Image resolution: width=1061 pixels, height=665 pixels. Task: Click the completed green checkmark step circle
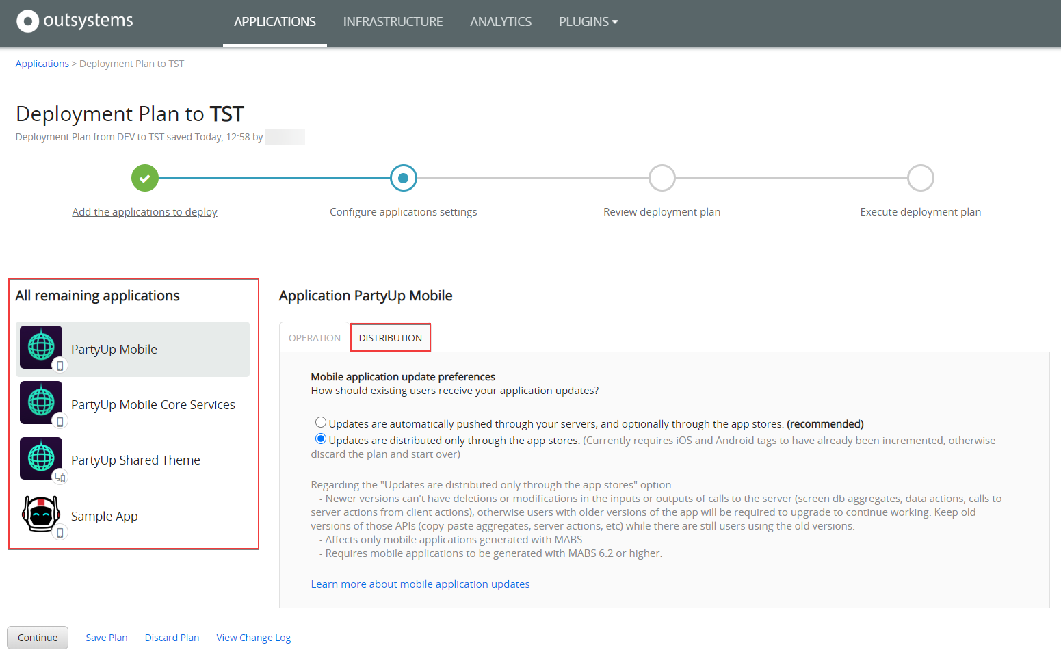(x=145, y=178)
